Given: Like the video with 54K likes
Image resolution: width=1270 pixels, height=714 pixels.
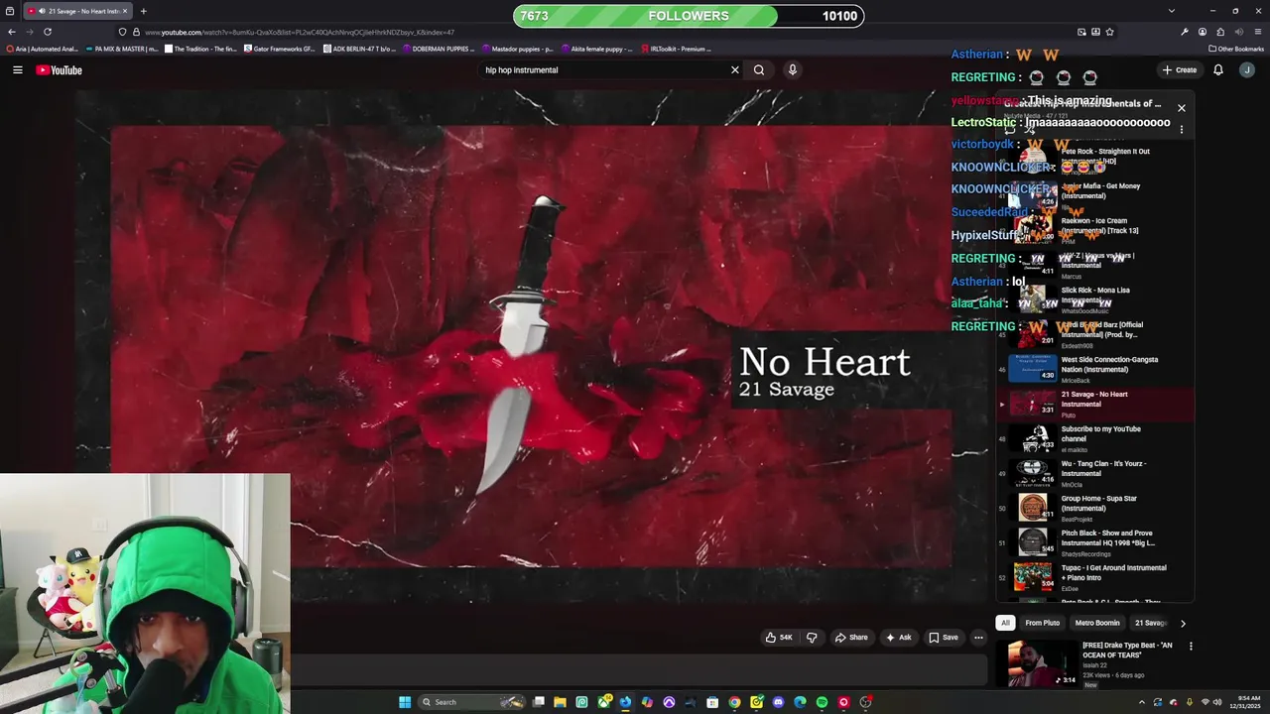Looking at the screenshot, I should (779, 638).
